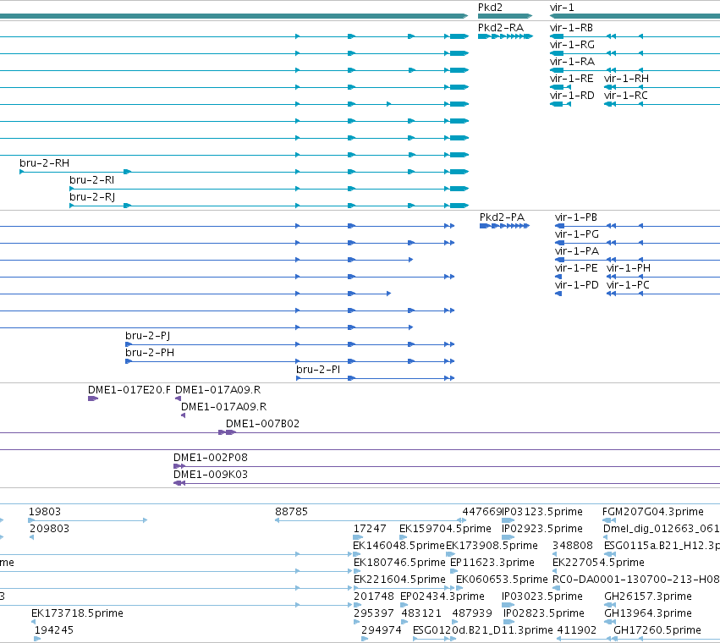Click the Pkd2-RA transcript label
720x643 pixels.
tap(501, 28)
